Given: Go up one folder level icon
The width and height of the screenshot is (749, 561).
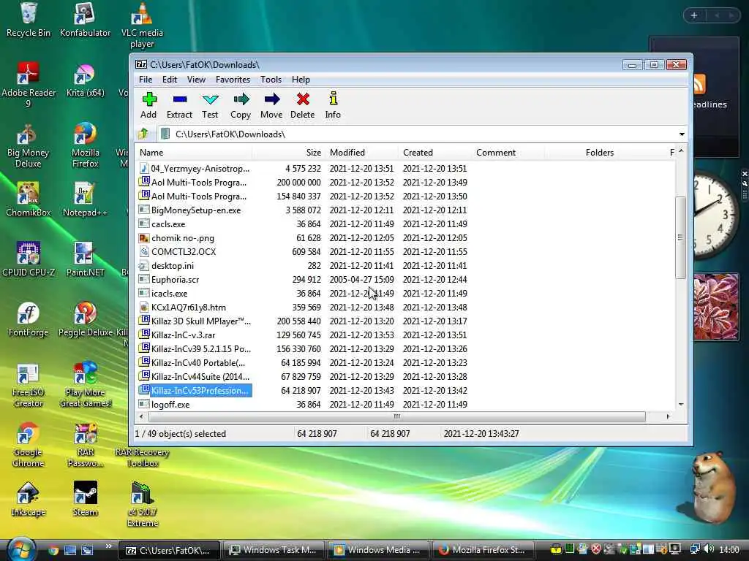Looking at the screenshot, I should [x=143, y=134].
